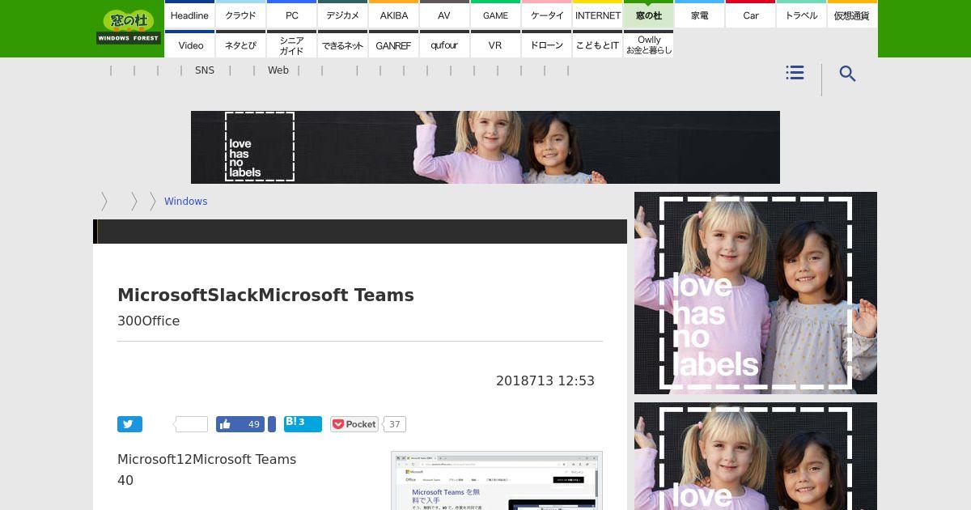Viewport: 971px width, 510px height.
Task: Follow the Windows breadcrumb link
Action: pyautogui.click(x=185, y=202)
